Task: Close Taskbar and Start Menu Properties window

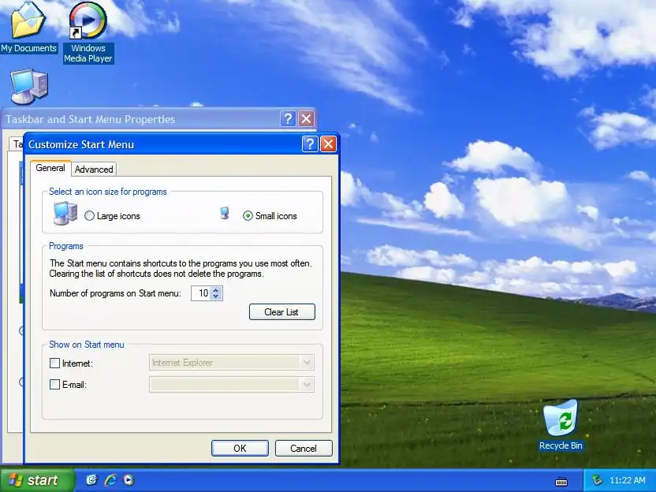Action: pos(306,119)
